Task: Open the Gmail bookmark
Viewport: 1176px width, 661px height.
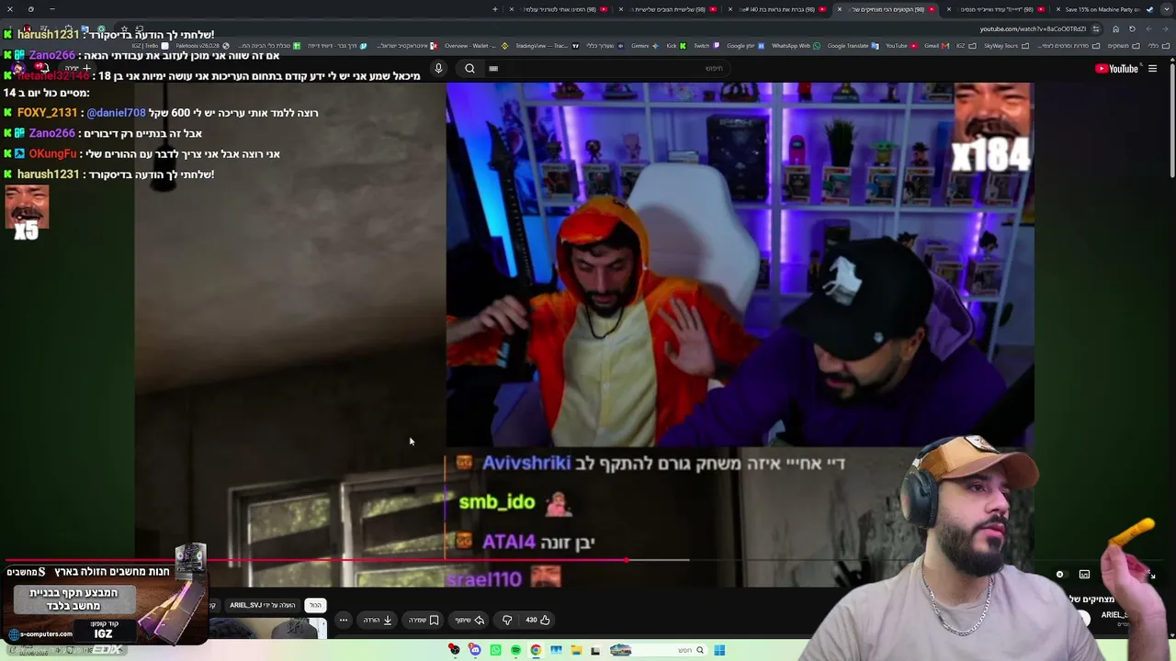Action: click(936, 45)
